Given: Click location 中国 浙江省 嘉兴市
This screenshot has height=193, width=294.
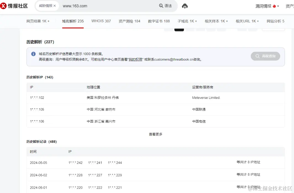Looking at the screenshot, I should coord(101,121).
